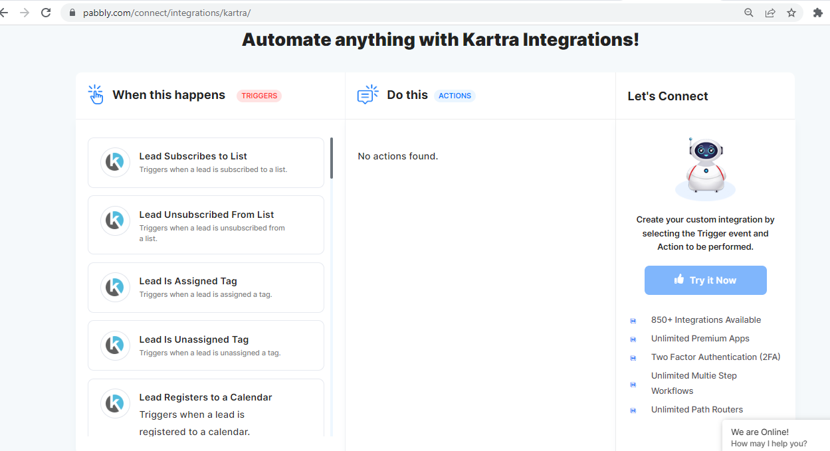830x451 pixels.
Task: Click bullet icon beside Unlimited Path Routers
Action: click(633, 410)
